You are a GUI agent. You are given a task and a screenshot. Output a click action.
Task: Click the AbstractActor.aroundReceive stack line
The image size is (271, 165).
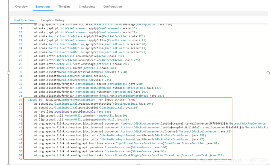coord(87,60)
